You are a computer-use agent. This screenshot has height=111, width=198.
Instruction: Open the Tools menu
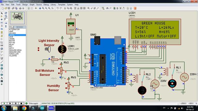point(18,5)
